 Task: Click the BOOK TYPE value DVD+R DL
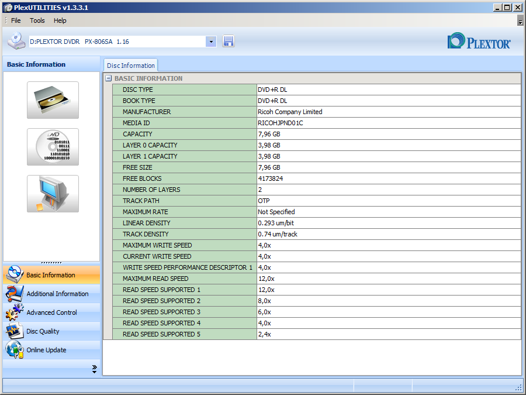pyautogui.click(x=272, y=101)
